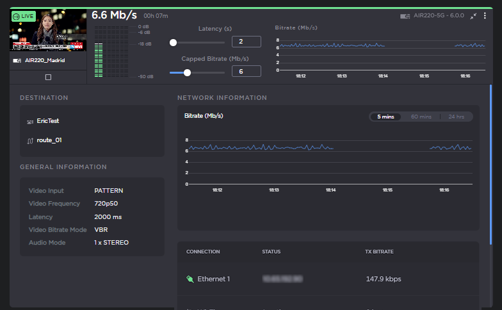Open the route_01 destination link

pyautogui.click(x=49, y=140)
